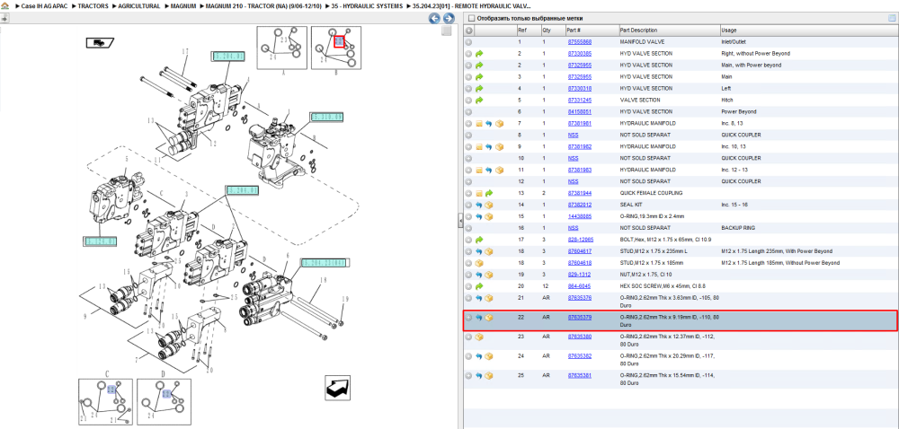Open TRACTORS in the breadcrumb
Viewport: 899px width, 429px height.
[x=93, y=6]
